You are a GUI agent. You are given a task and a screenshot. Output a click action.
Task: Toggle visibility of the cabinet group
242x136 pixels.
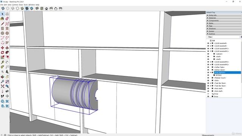point(208,54)
